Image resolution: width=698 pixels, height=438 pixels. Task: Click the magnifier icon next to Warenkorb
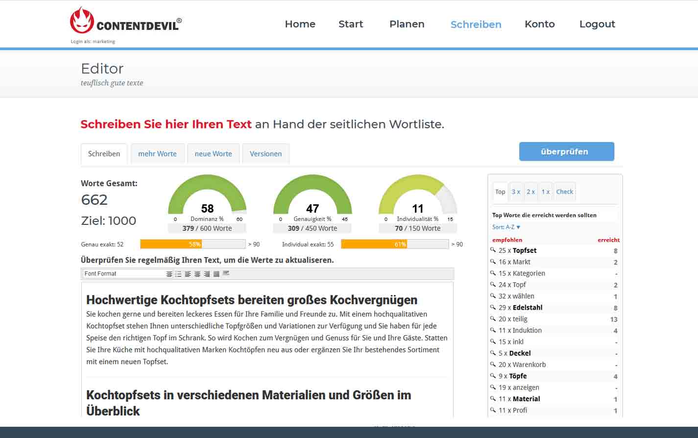tap(493, 365)
